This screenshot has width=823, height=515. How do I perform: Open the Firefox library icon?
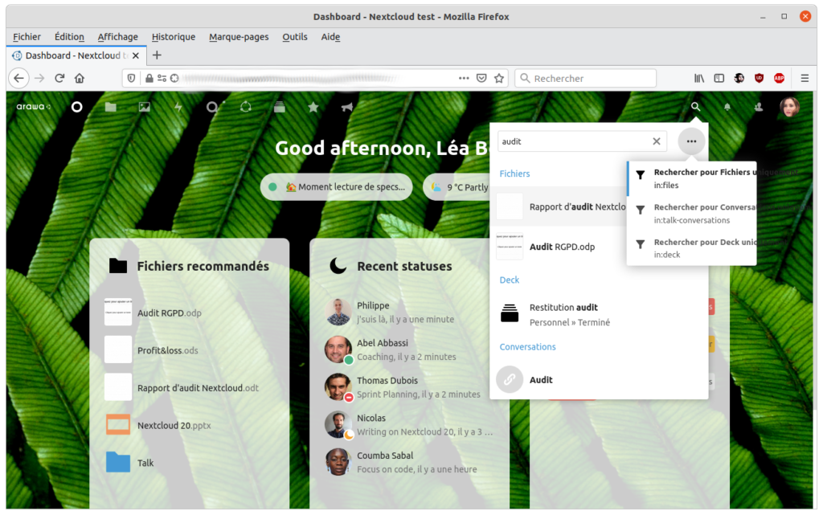coord(699,78)
